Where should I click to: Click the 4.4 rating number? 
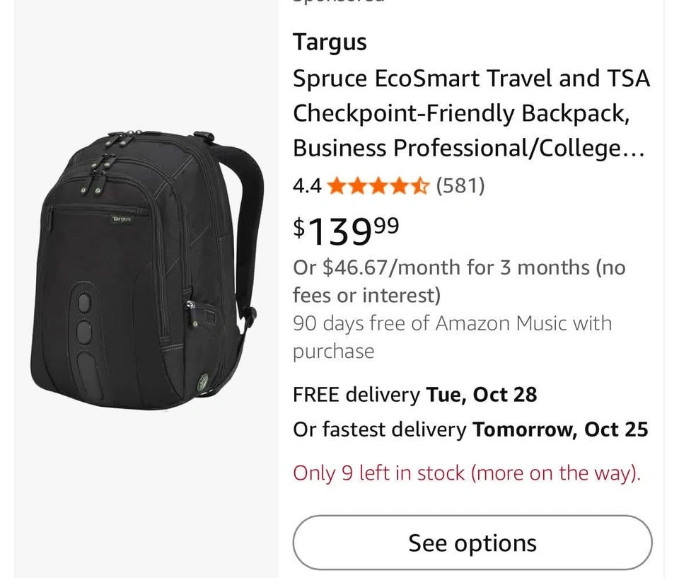(x=307, y=186)
